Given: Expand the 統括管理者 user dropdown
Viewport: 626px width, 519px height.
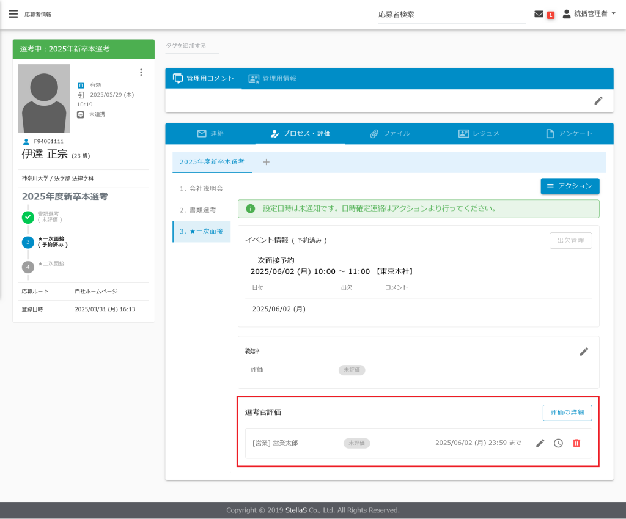Looking at the screenshot, I should (x=589, y=14).
